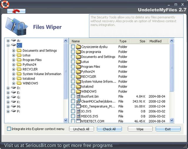The width and height of the screenshot is (188, 149).
Task: Select RECYCLER in the folder tree
Action: pos(30,69)
